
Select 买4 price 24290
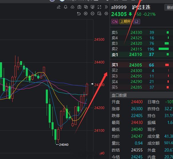pyautogui.click(x=136, y=82)
